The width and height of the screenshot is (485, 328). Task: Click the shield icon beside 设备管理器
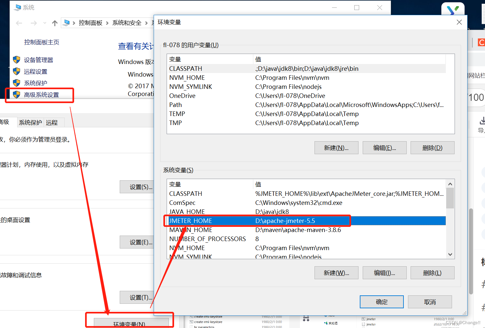17,60
